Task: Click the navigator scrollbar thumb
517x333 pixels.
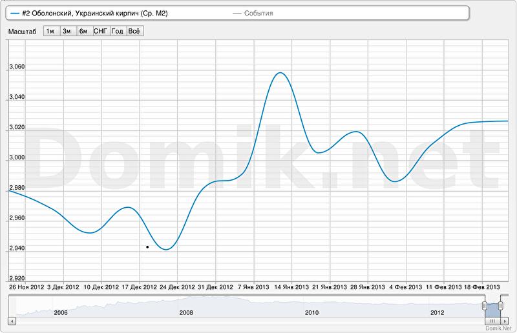Action: tap(492, 320)
